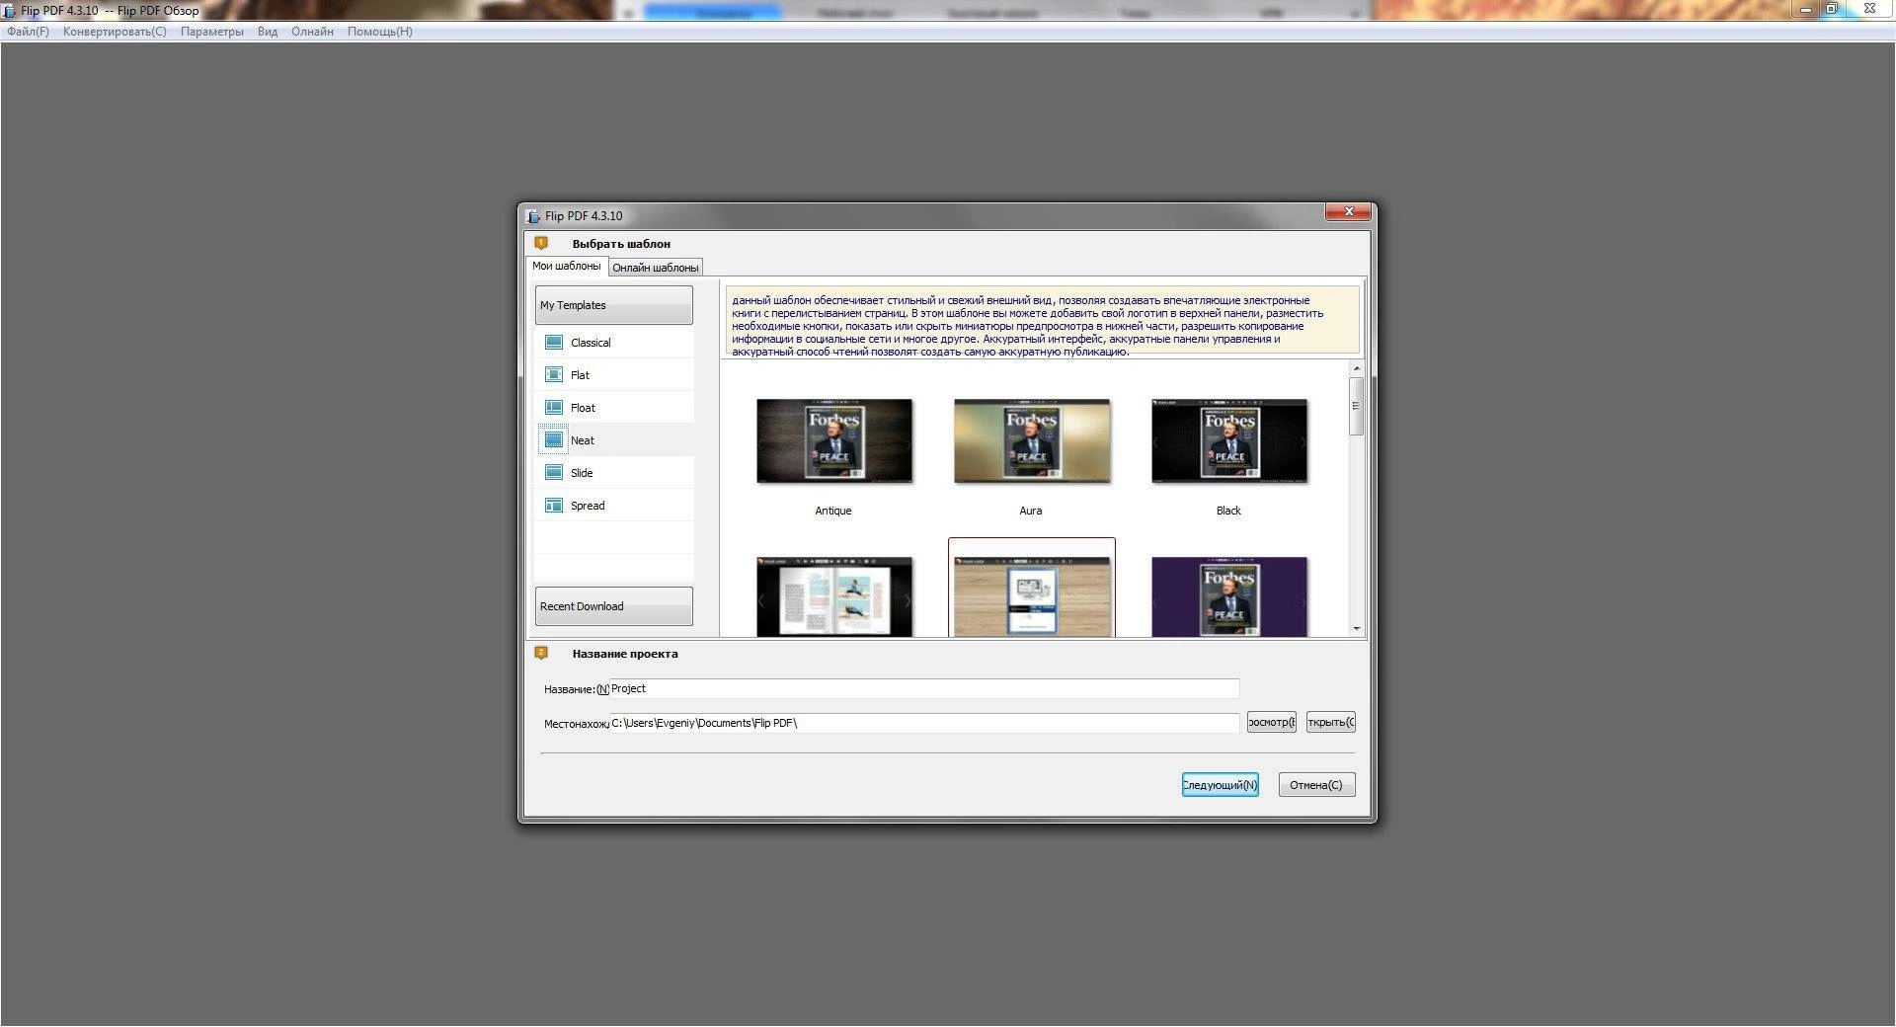
Task: Click the Flat template icon
Action: 554,375
